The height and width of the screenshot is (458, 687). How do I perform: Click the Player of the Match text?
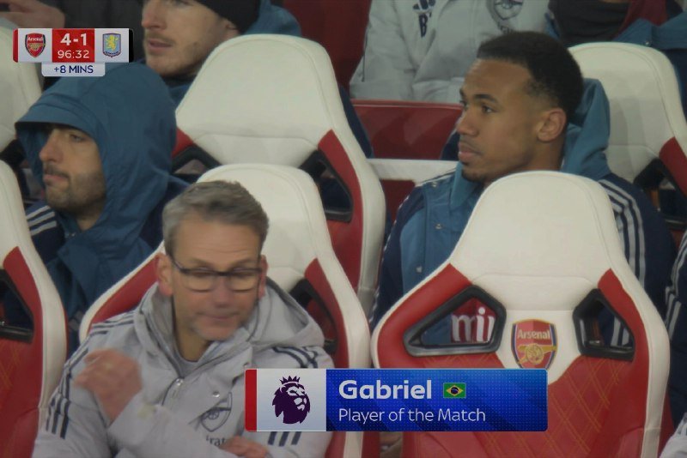pos(412,415)
